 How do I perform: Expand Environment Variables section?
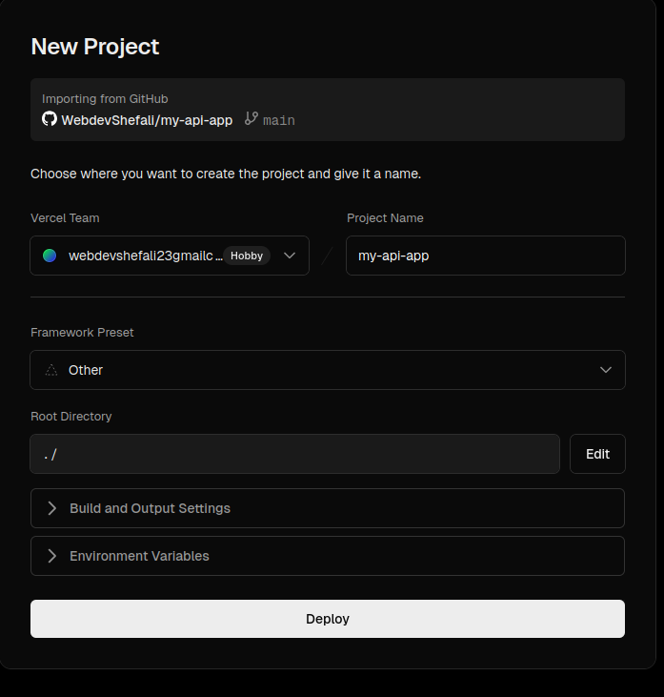pyautogui.click(x=328, y=556)
